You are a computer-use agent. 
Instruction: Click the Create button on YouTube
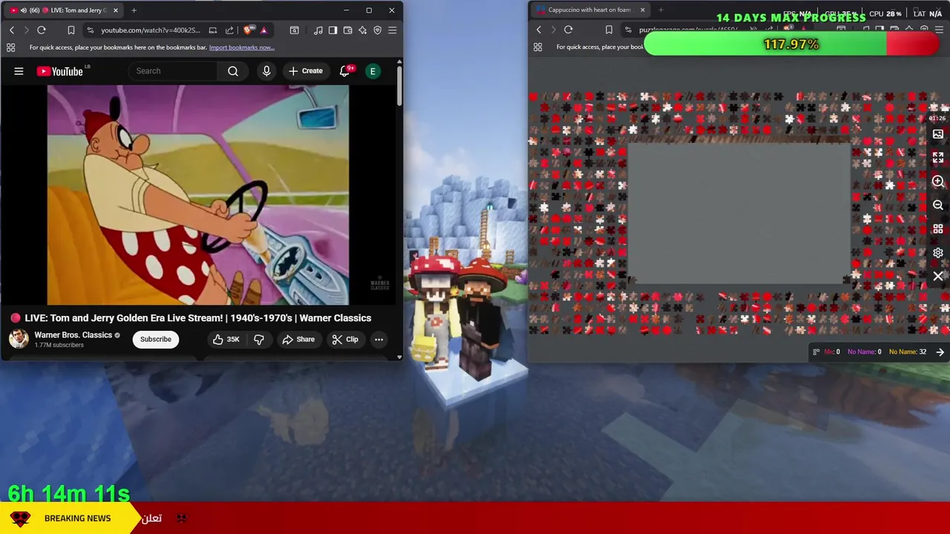[x=306, y=71]
